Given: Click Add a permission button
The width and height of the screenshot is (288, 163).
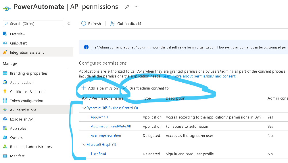Looking at the screenshot, I should point(100,88).
